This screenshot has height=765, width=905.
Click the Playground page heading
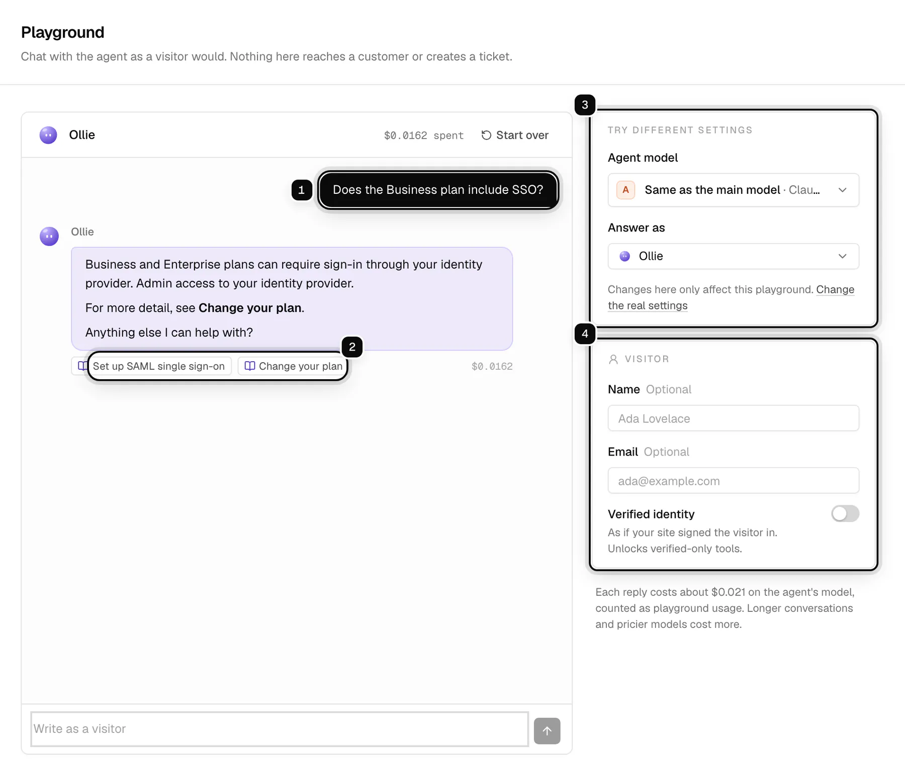click(x=62, y=32)
